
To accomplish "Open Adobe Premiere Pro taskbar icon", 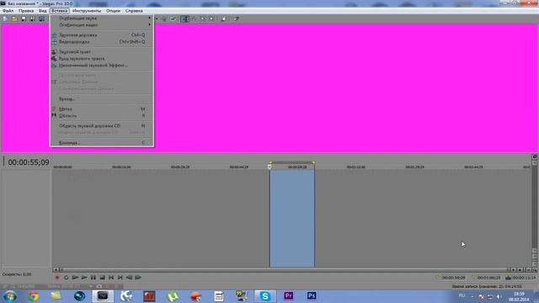I will pos(288,295).
